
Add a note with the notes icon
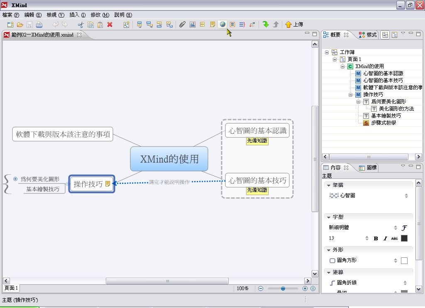212,24
